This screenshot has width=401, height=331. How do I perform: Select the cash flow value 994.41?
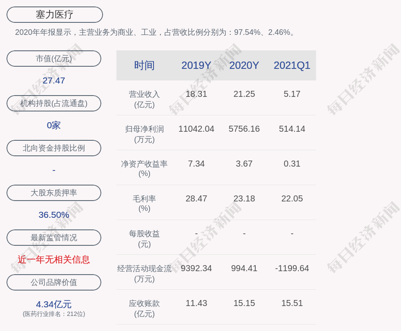pyautogui.click(x=244, y=268)
